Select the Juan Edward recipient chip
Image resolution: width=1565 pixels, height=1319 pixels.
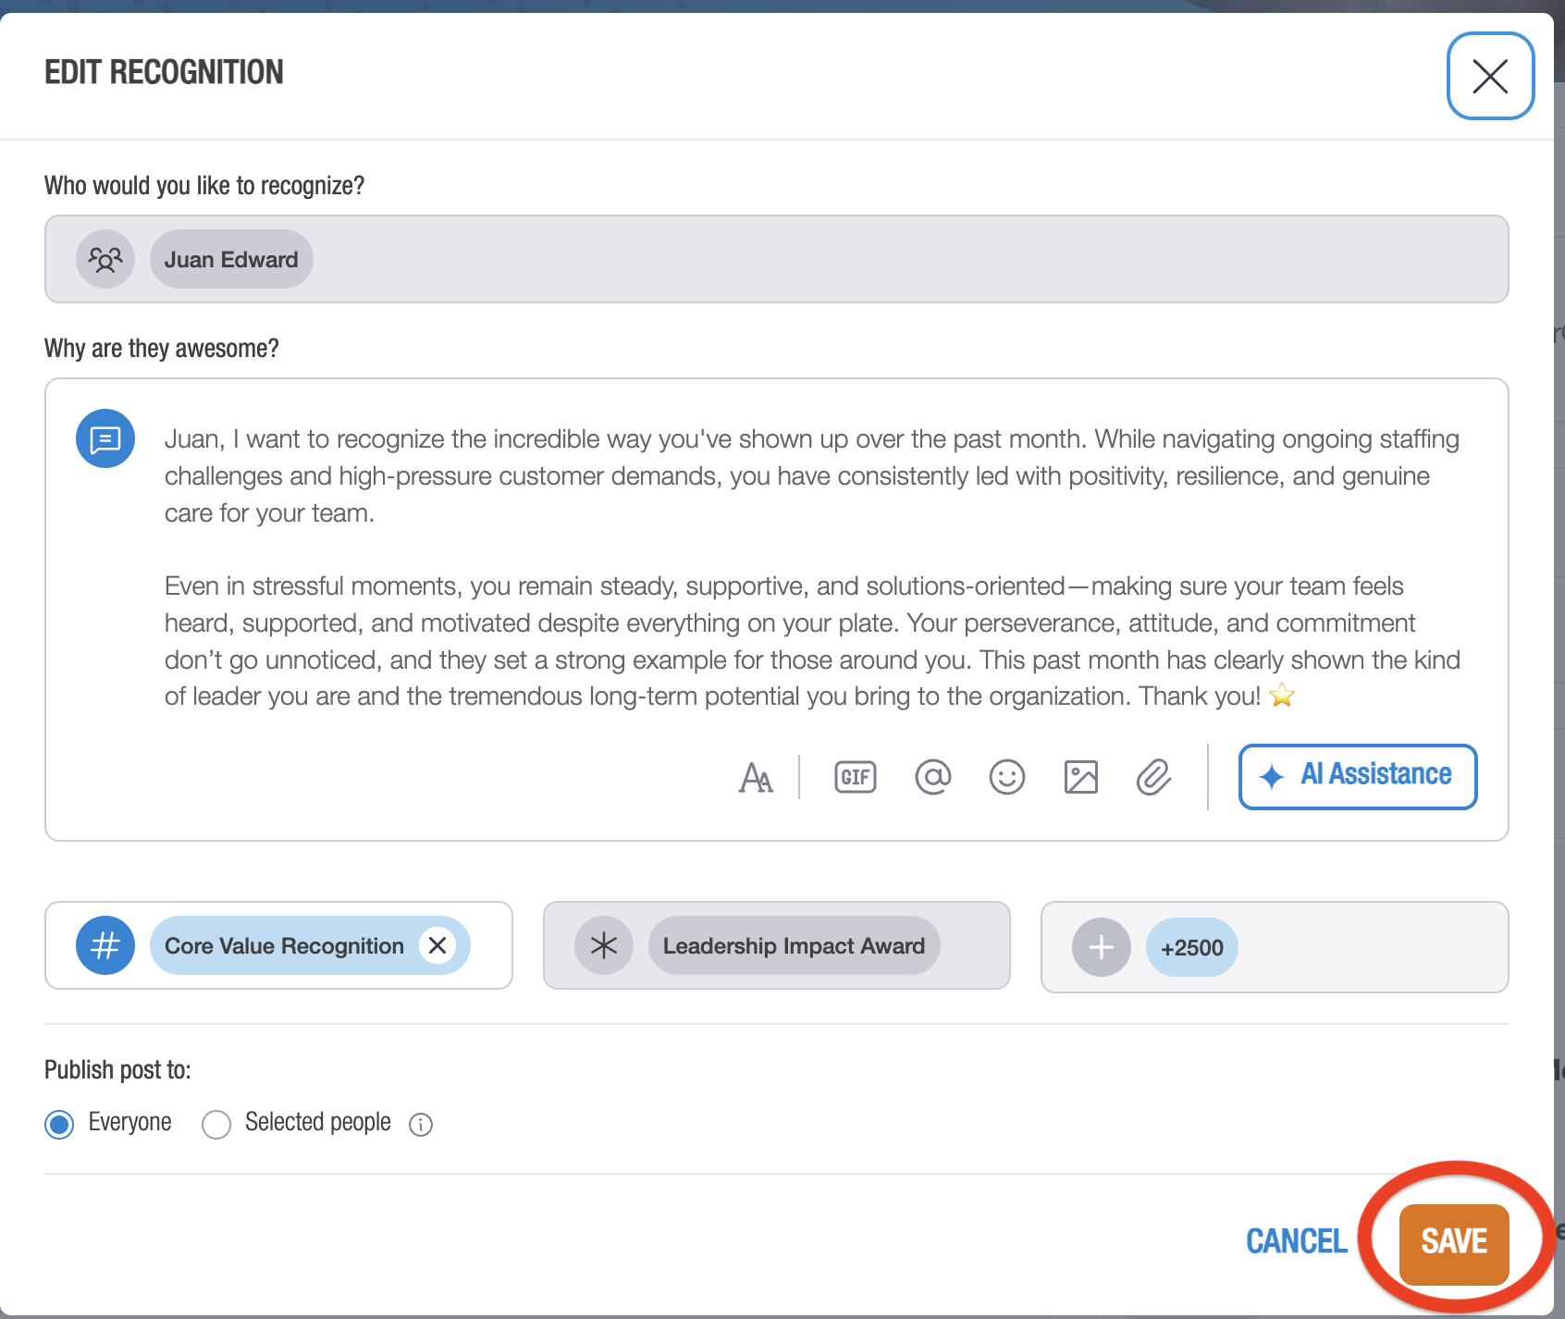231,259
